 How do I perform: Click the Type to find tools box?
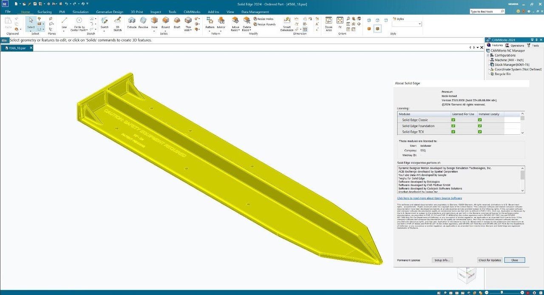click(x=487, y=11)
